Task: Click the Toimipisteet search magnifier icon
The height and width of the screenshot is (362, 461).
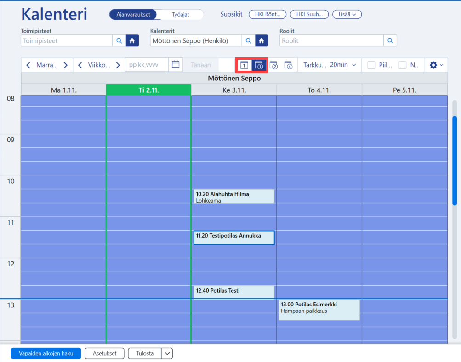Action: click(x=119, y=40)
